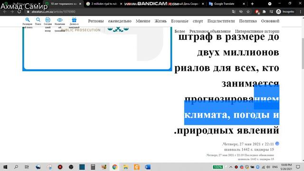
Task: Click the Public Prosecution article image
Action: pyautogui.click(x=97, y=49)
